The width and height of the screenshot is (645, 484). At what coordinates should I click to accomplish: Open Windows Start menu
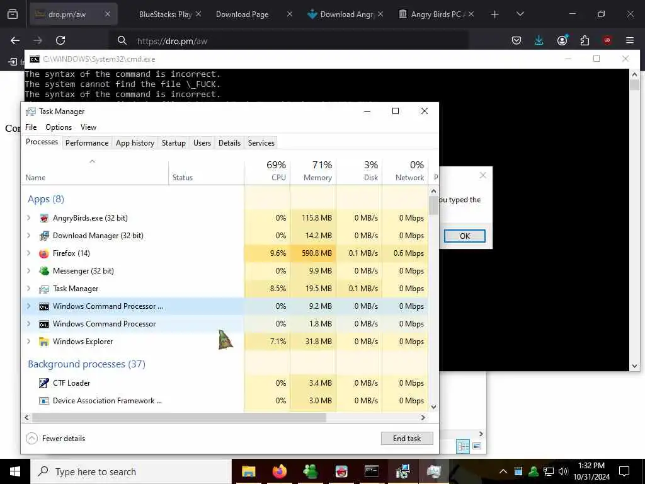(x=15, y=471)
